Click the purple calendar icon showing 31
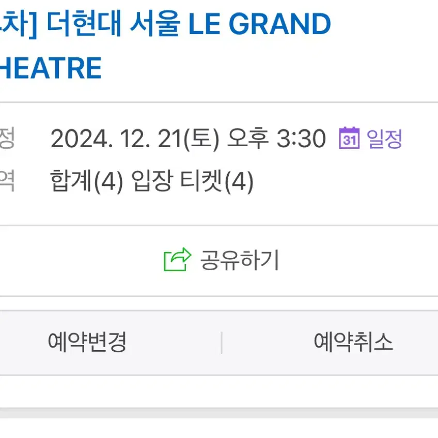 click(349, 138)
